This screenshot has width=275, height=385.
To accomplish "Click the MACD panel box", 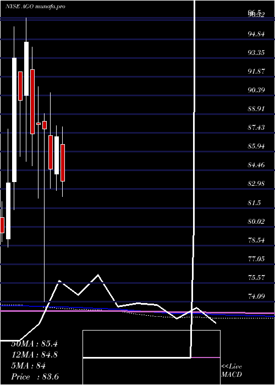I will tap(151, 358).
